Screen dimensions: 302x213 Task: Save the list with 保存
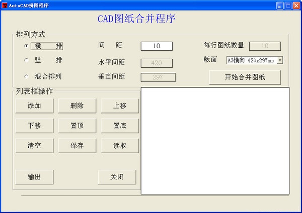(x=77, y=146)
